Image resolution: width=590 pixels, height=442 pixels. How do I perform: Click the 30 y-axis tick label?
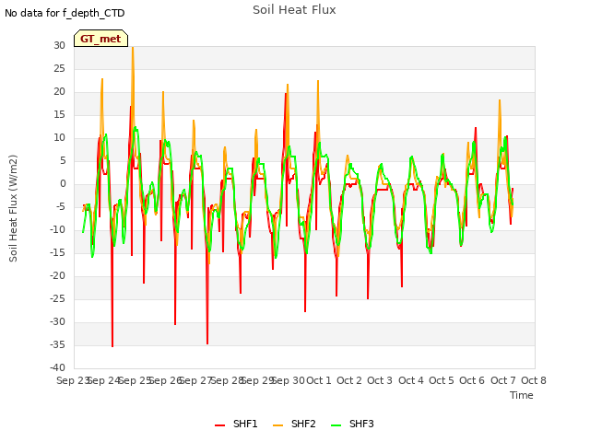click(x=59, y=45)
